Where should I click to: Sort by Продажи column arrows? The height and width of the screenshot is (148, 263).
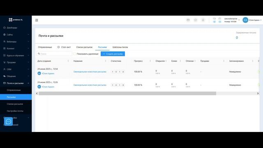click(224, 61)
